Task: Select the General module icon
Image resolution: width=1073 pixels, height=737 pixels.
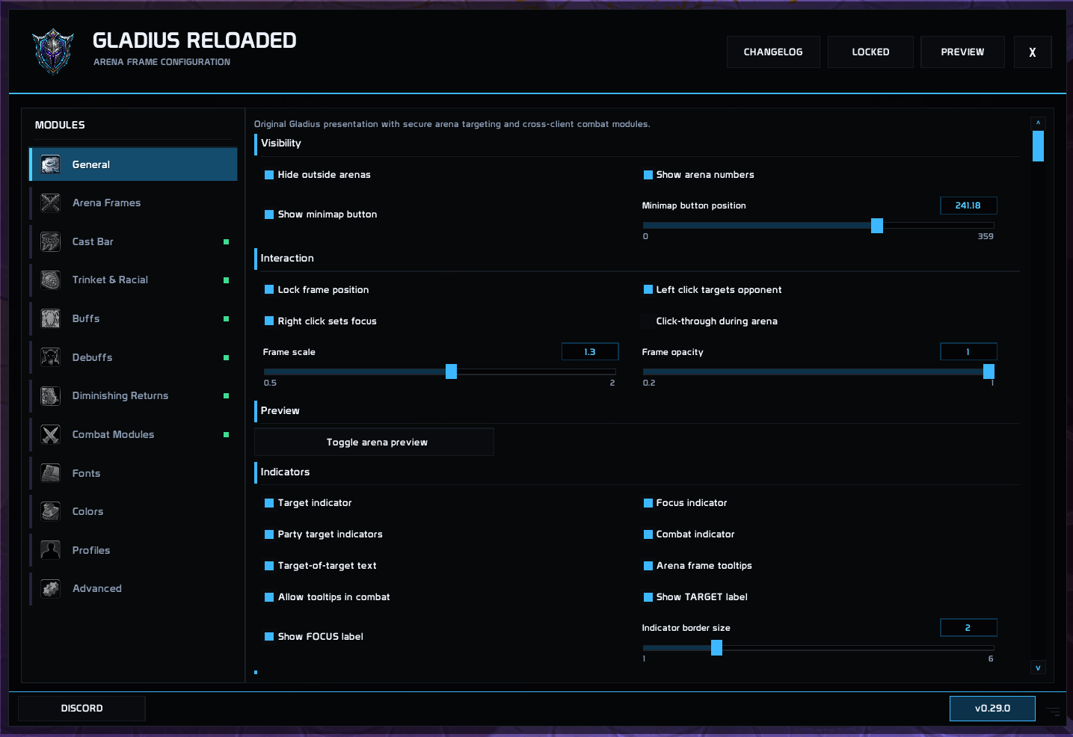Action: [x=50, y=164]
